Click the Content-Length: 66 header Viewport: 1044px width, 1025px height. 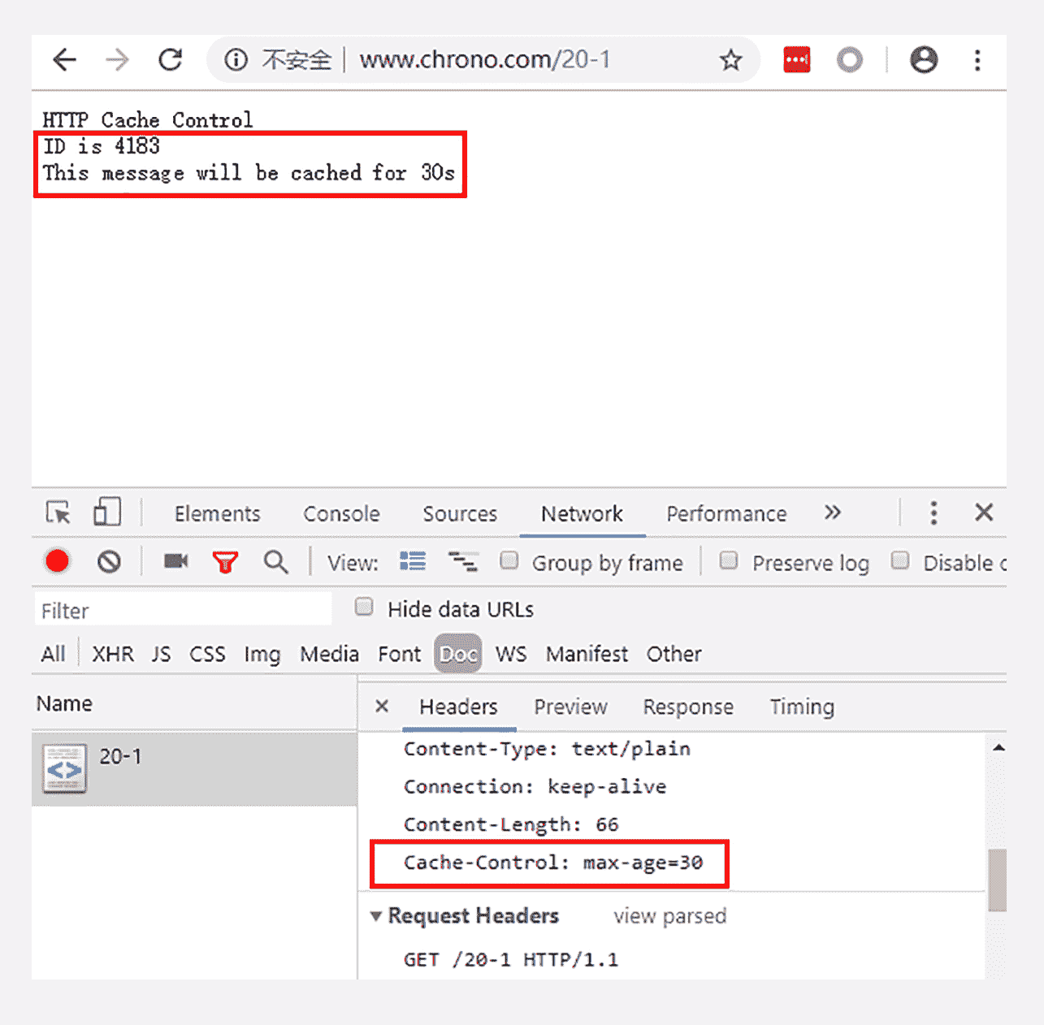pos(510,824)
